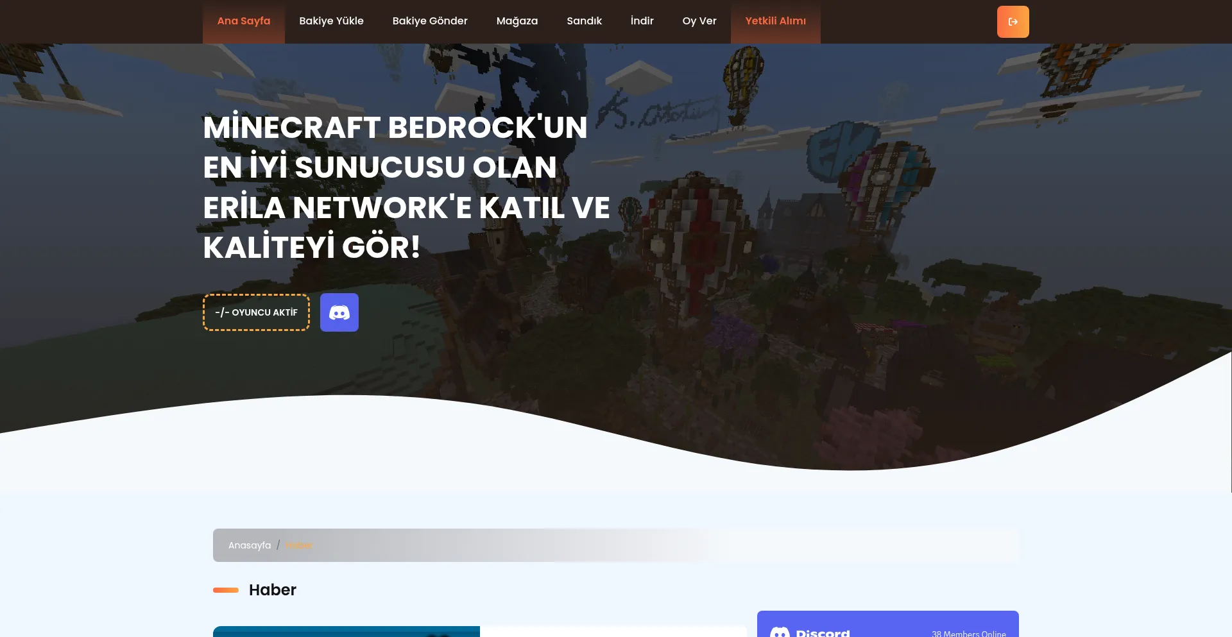Click the news card thumbnail image
Screen dimensions: 1232x637
coord(346,631)
